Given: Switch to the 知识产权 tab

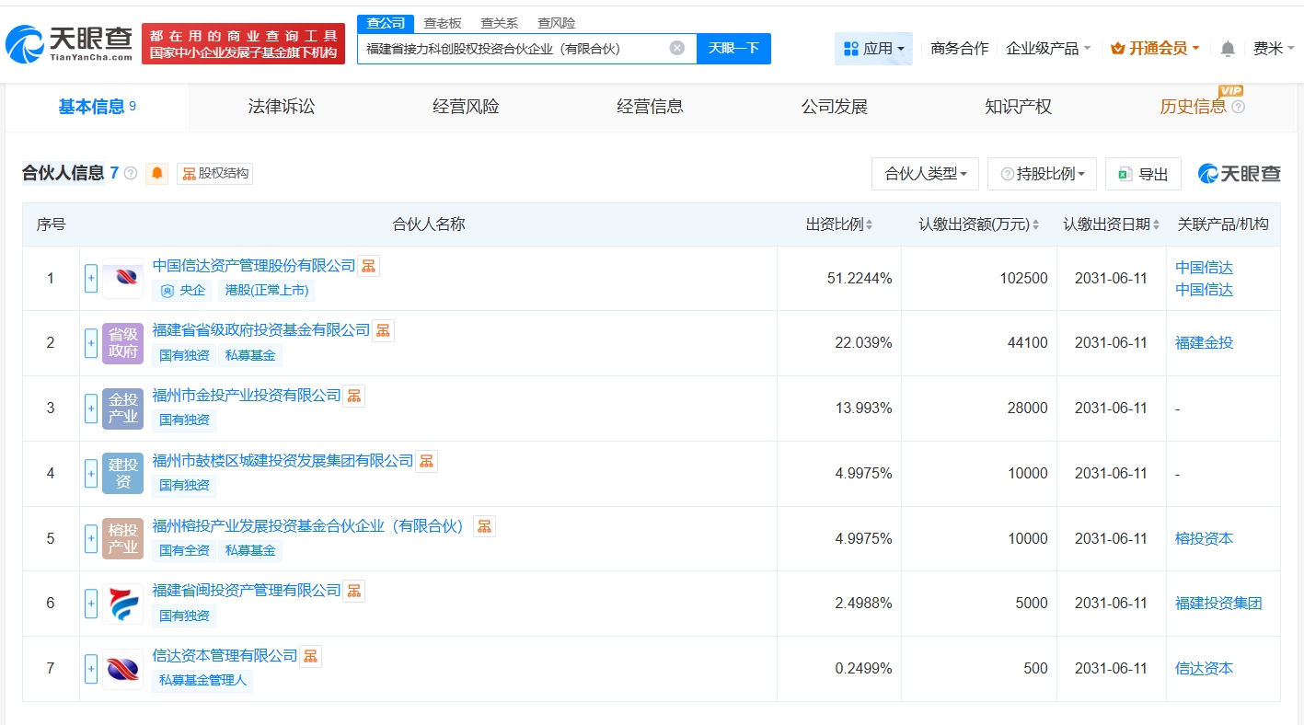Looking at the screenshot, I should 1018,107.
